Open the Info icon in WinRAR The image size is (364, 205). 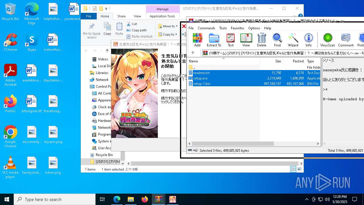click(309, 40)
